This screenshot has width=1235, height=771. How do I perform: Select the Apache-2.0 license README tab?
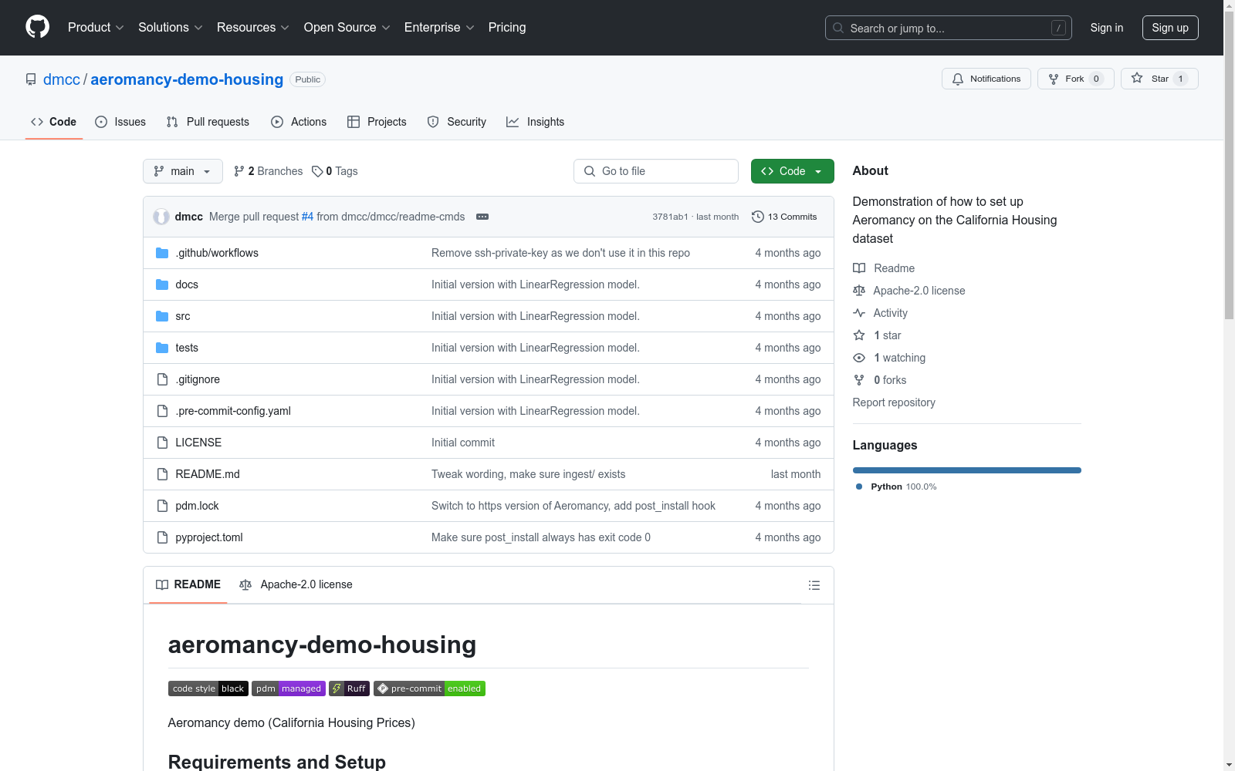click(x=296, y=585)
